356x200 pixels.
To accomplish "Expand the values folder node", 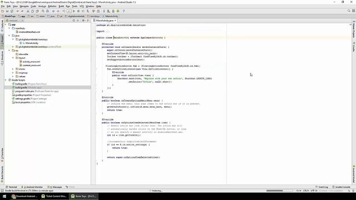I will (13, 77).
